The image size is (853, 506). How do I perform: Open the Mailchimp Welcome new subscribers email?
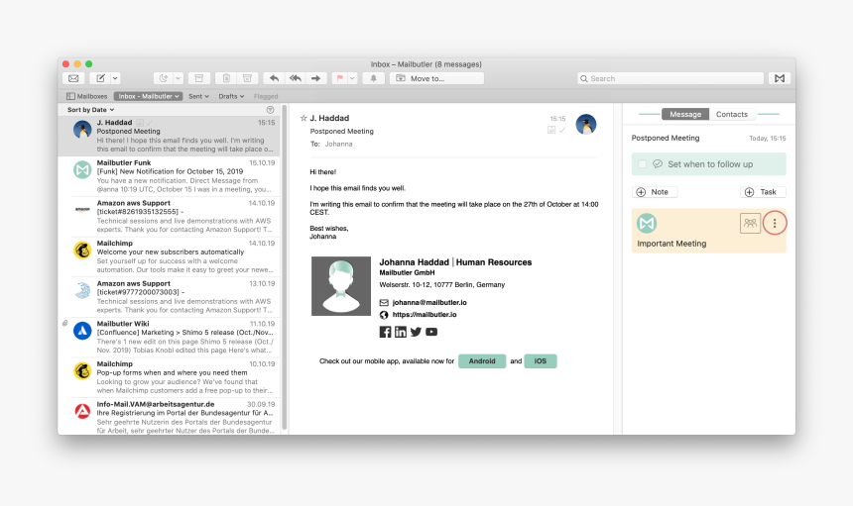pos(170,256)
